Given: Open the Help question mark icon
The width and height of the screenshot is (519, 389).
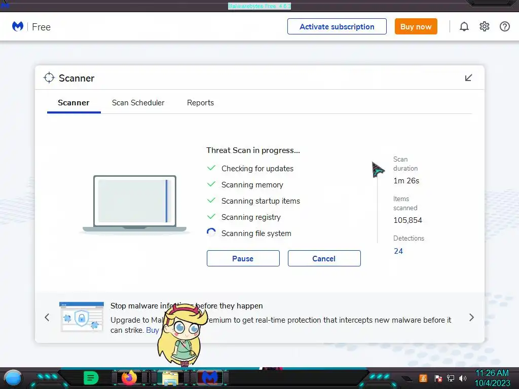Looking at the screenshot, I should click(505, 26).
